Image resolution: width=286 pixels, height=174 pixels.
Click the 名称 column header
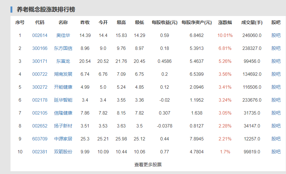[x=63, y=22]
